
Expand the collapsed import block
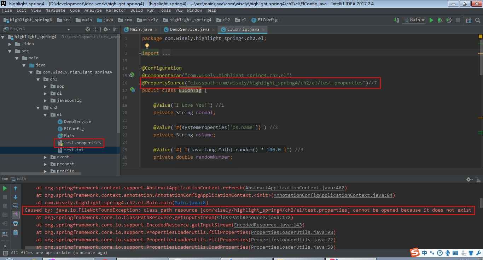click(140, 53)
